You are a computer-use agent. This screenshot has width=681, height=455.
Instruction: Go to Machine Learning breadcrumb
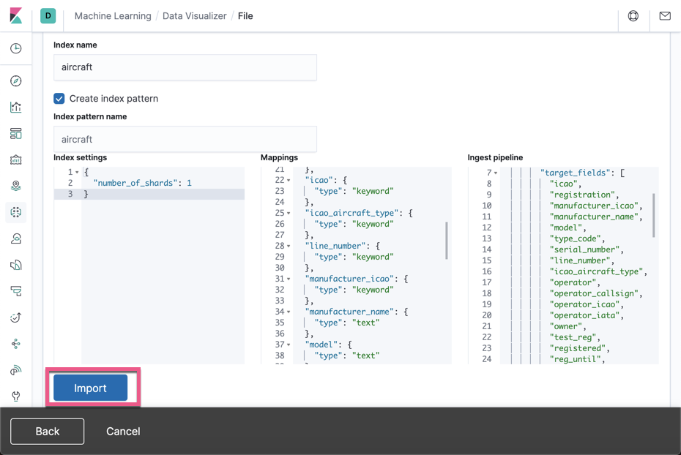tap(113, 16)
